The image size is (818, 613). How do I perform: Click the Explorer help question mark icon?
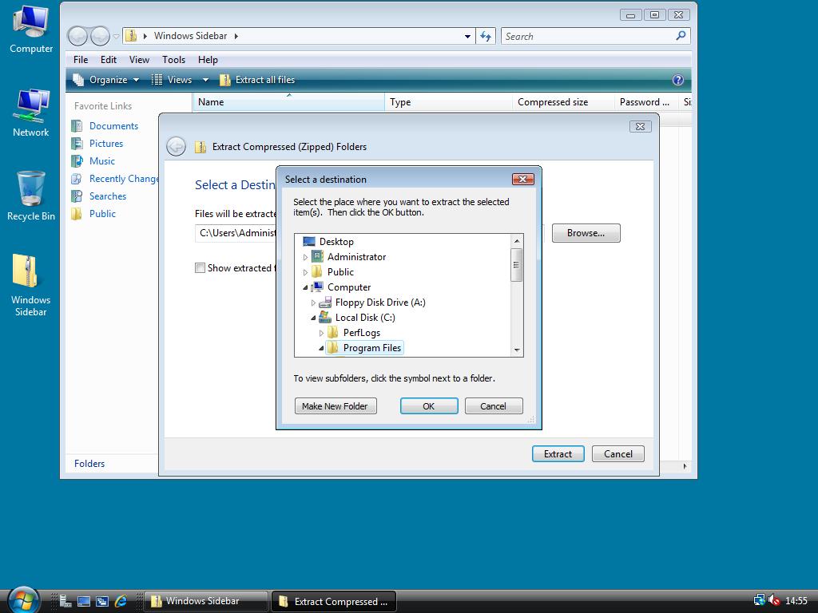pyautogui.click(x=677, y=80)
